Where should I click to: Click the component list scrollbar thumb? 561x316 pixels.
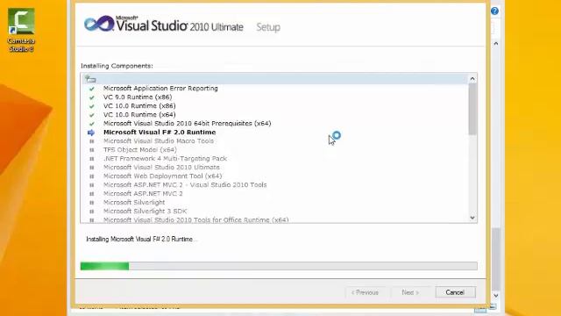472,109
